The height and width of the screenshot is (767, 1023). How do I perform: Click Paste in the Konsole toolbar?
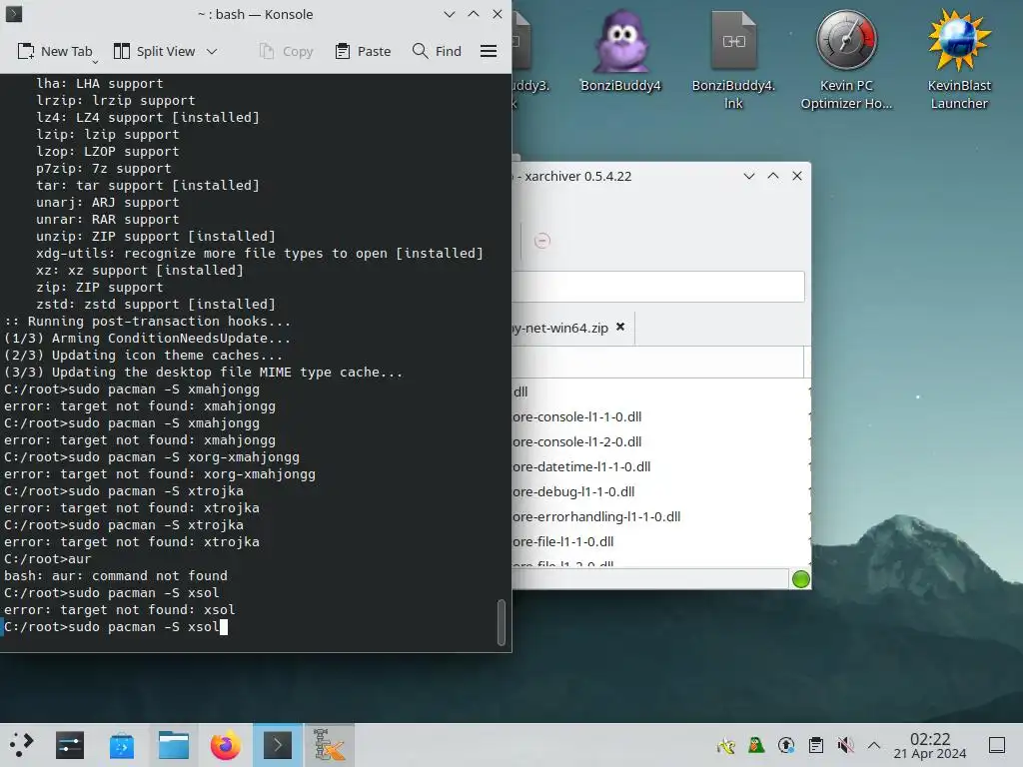click(x=363, y=51)
